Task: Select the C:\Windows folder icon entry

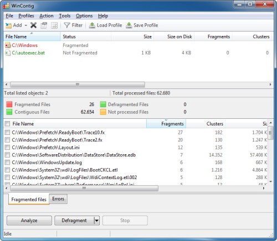Action: [x=8, y=45]
